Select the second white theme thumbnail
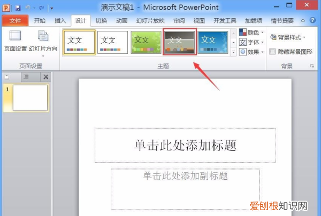This screenshot has height=216, width=321. click(112, 43)
